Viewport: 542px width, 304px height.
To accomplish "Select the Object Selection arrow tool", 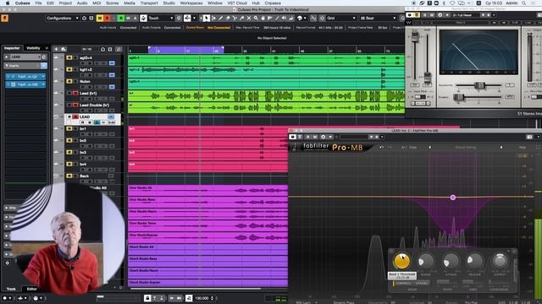I will [x=207, y=19].
